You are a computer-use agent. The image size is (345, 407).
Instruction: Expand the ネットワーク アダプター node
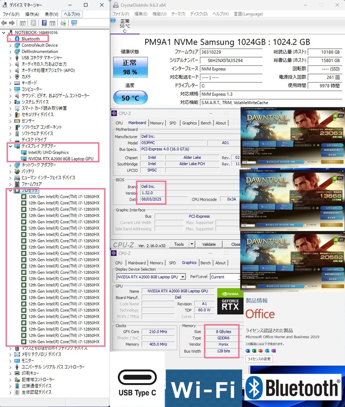(x=10, y=165)
